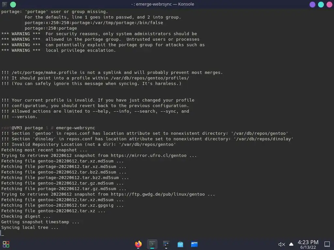Open the application launcher in the taskbar
The width and height of the screenshot is (334, 250).
click(x=6, y=244)
